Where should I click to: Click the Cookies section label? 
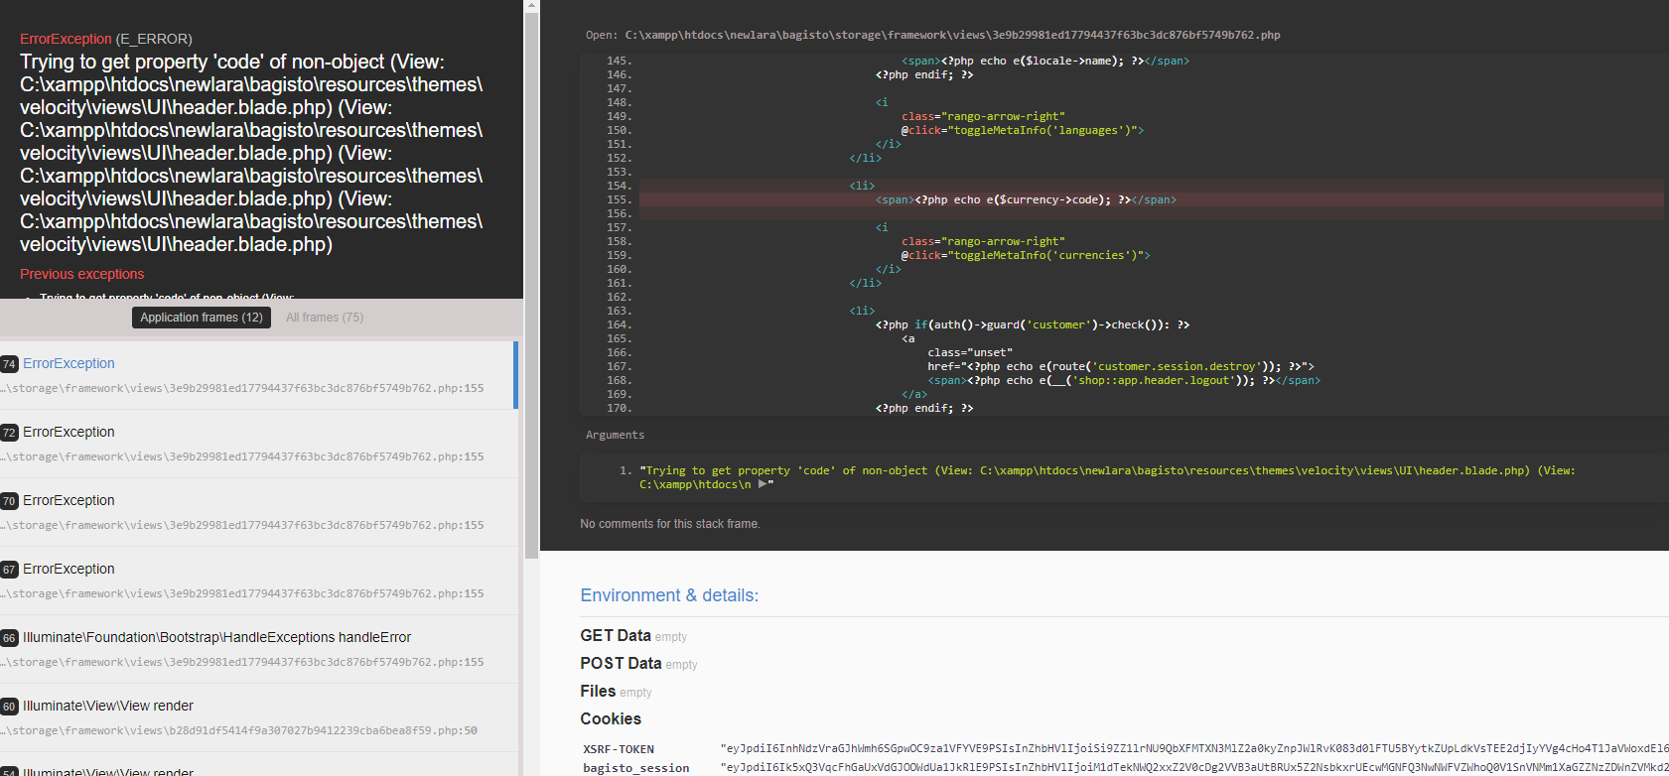click(x=611, y=718)
